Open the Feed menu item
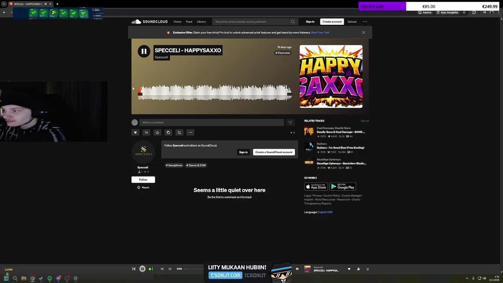Screen dimensions: 503x283 point(189,22)
